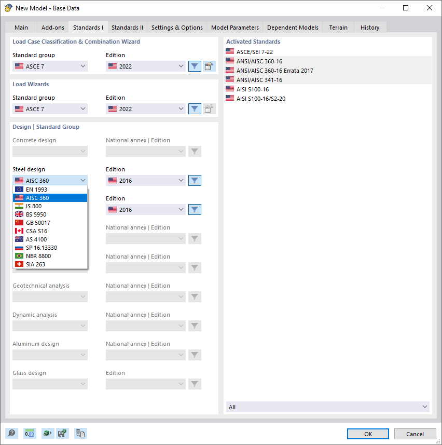Click filter icon for Geotechnical analysis annex
Screen dimensions: 442x445
coord(195,296)
